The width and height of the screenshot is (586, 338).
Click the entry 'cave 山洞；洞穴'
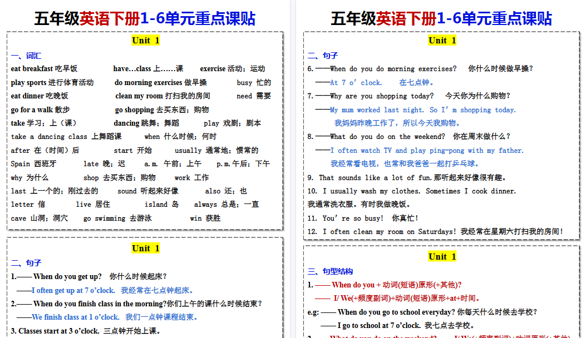point(40,218)
